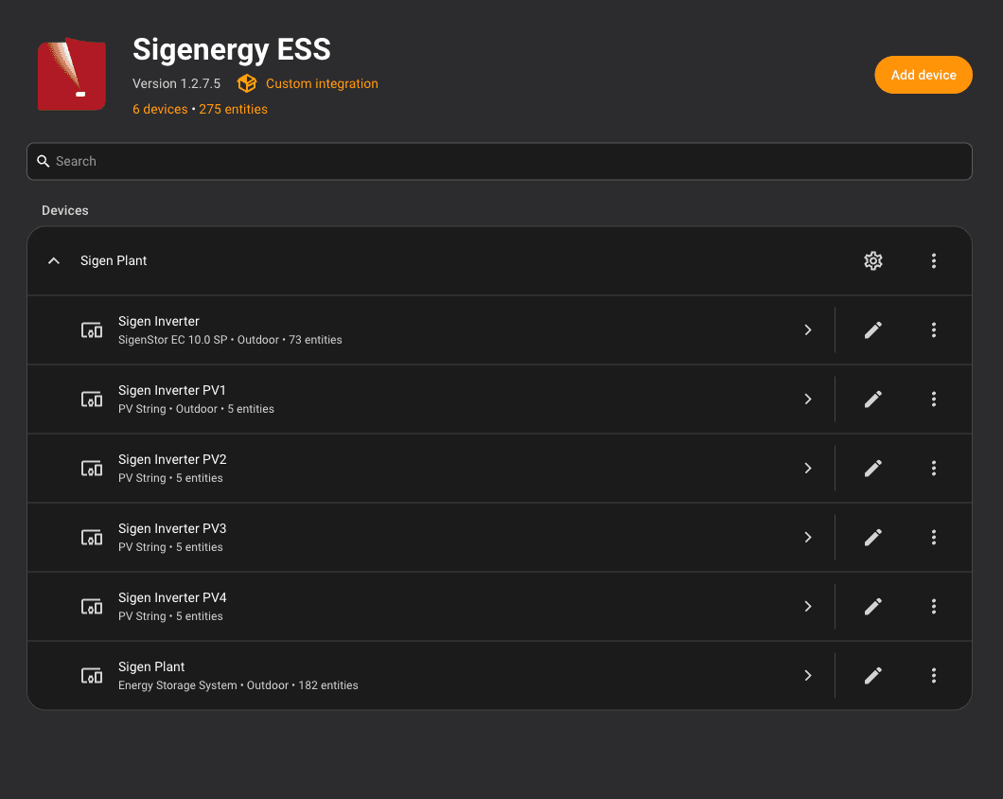Open Sigen Plant group overflow menu

(933, 260)
